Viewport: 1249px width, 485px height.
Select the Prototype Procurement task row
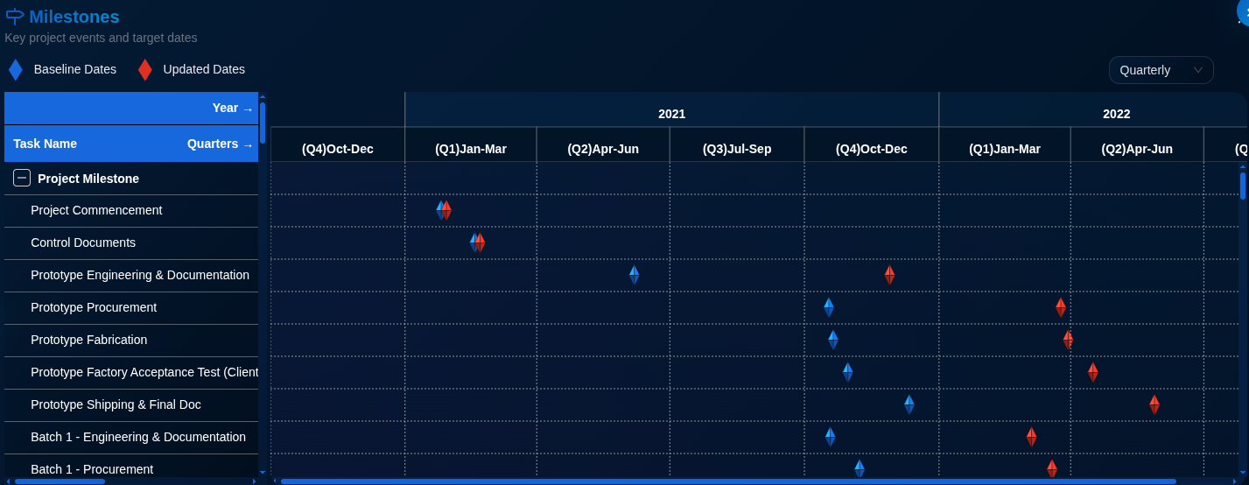[x=94, y=308]
